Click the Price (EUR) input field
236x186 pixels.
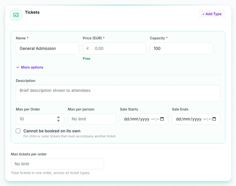(x=115, y=48)
